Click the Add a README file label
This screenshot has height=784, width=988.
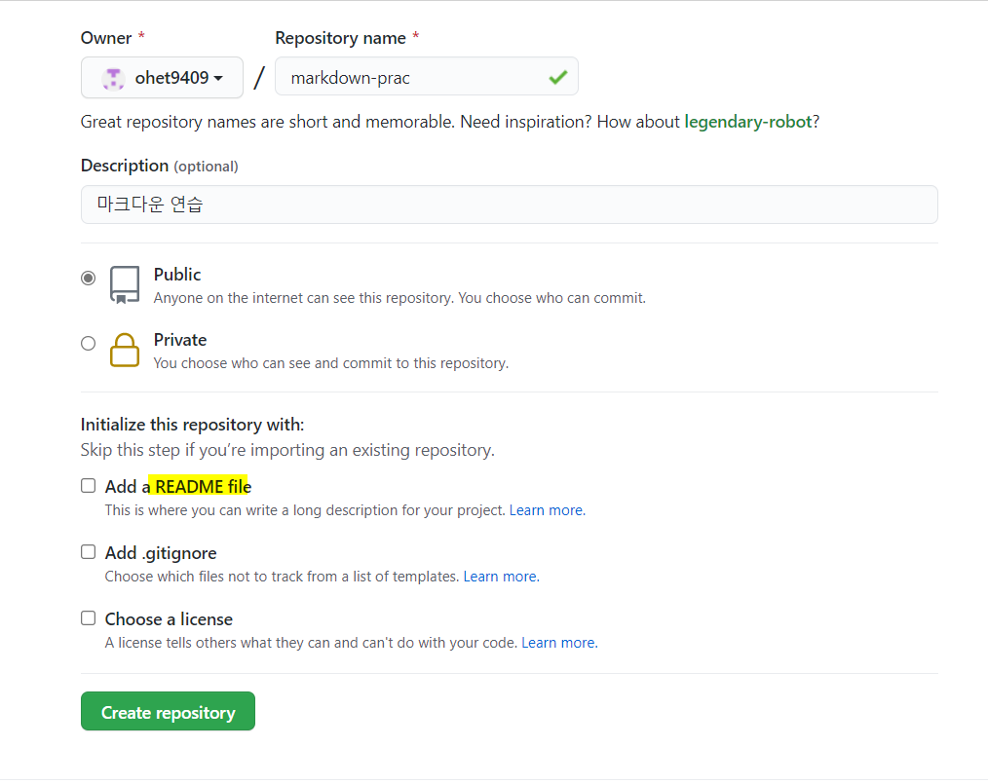coord(178,487)
